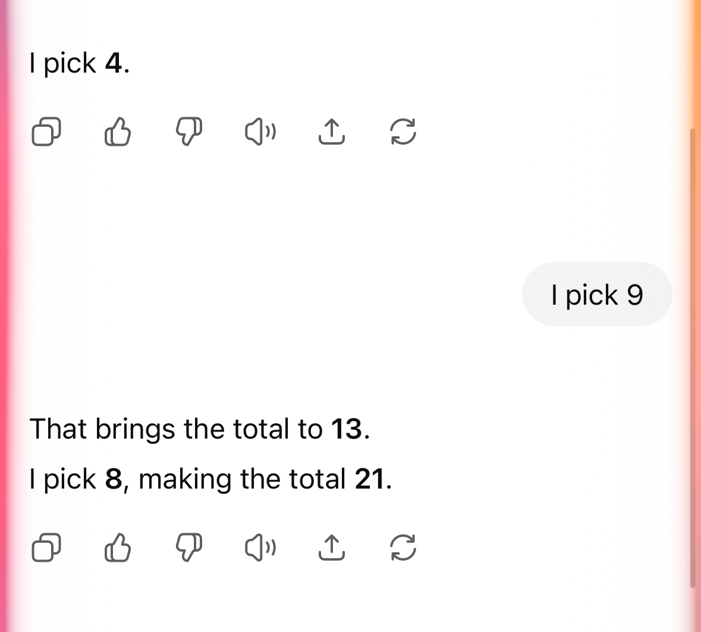701x632 pixels.
Task: Regenerate the 'making the total 21' response
Action: pos(403,547)
